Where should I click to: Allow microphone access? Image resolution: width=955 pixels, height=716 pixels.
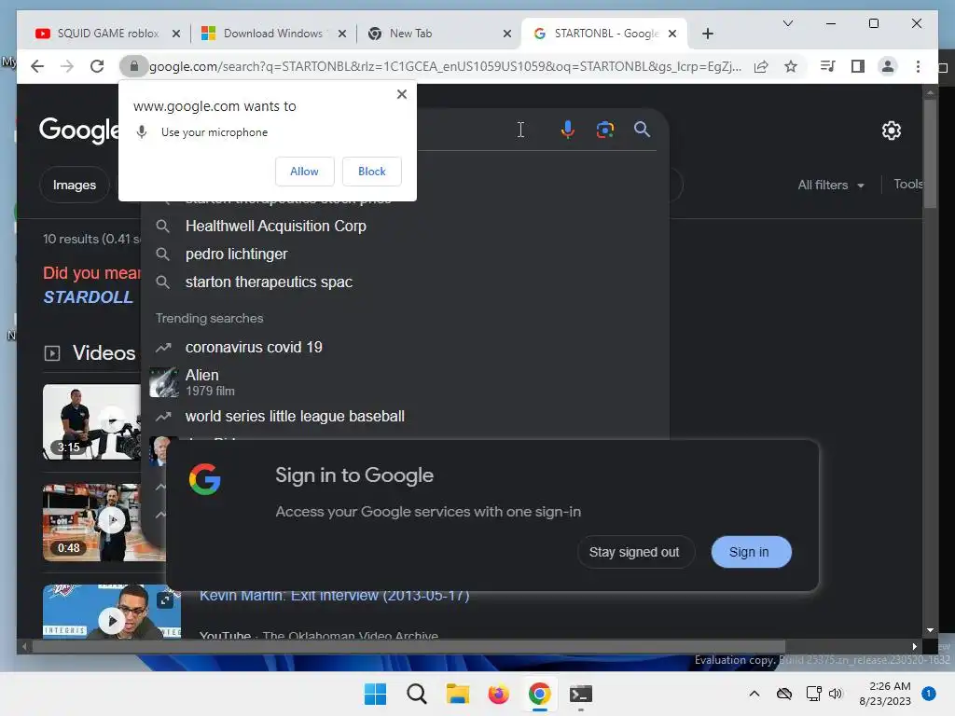[304, 172]
